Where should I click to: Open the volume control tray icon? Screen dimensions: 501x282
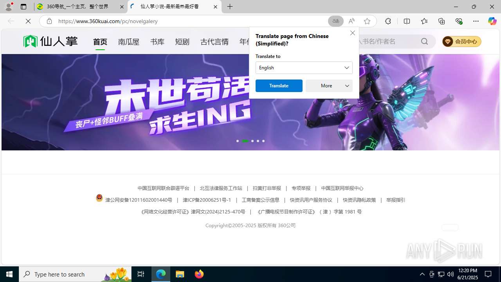450,274
